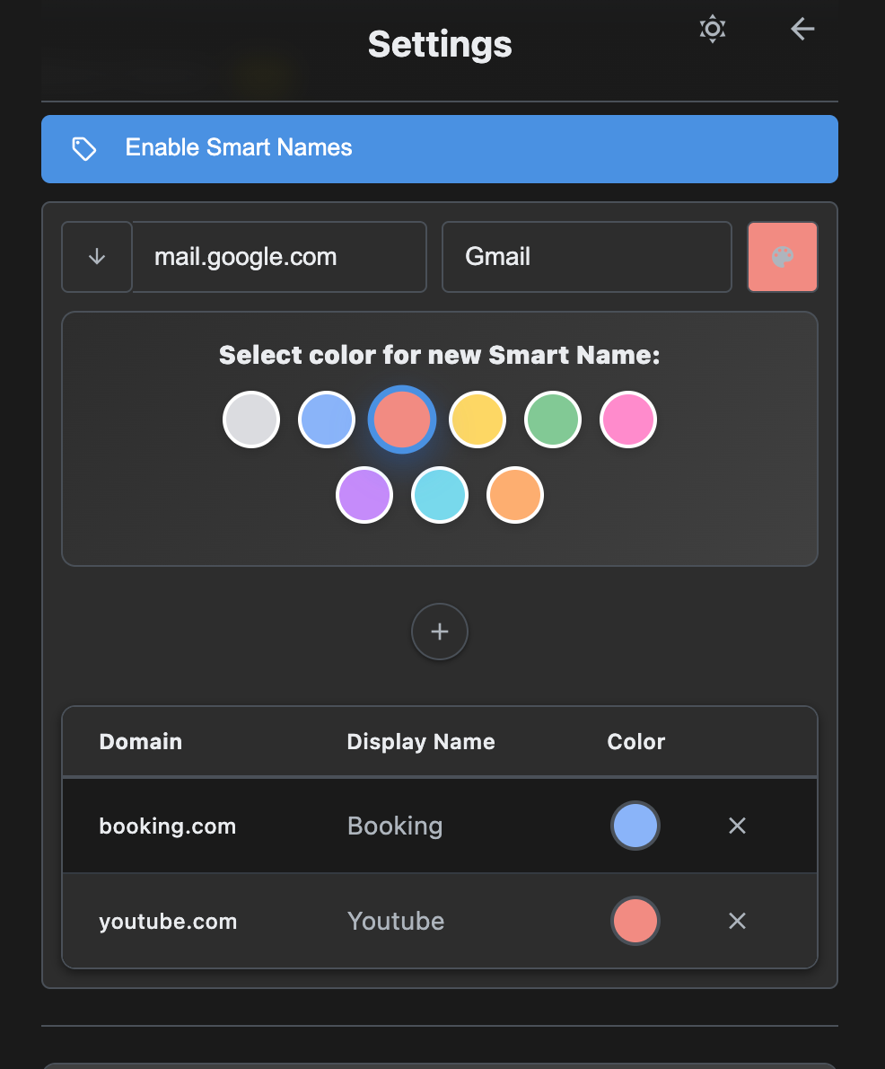
Task: Click the Display Name column header
Action: coord(420,741)
